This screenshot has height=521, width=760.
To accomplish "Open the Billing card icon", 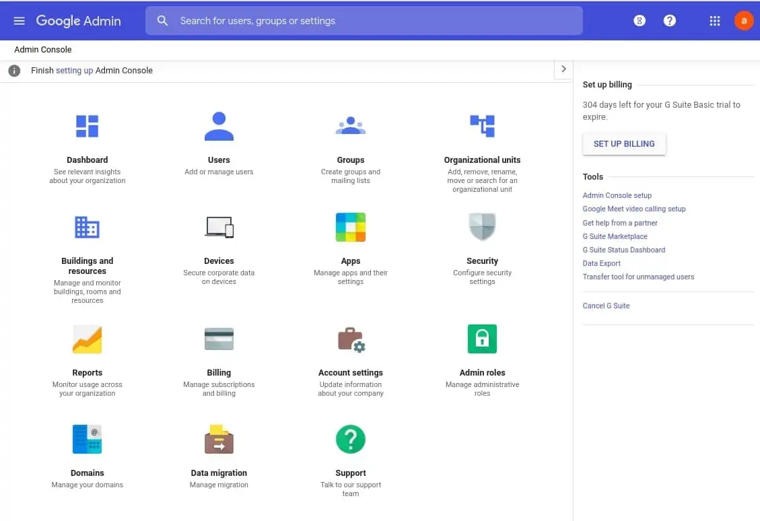I will (x=219, y=339).
